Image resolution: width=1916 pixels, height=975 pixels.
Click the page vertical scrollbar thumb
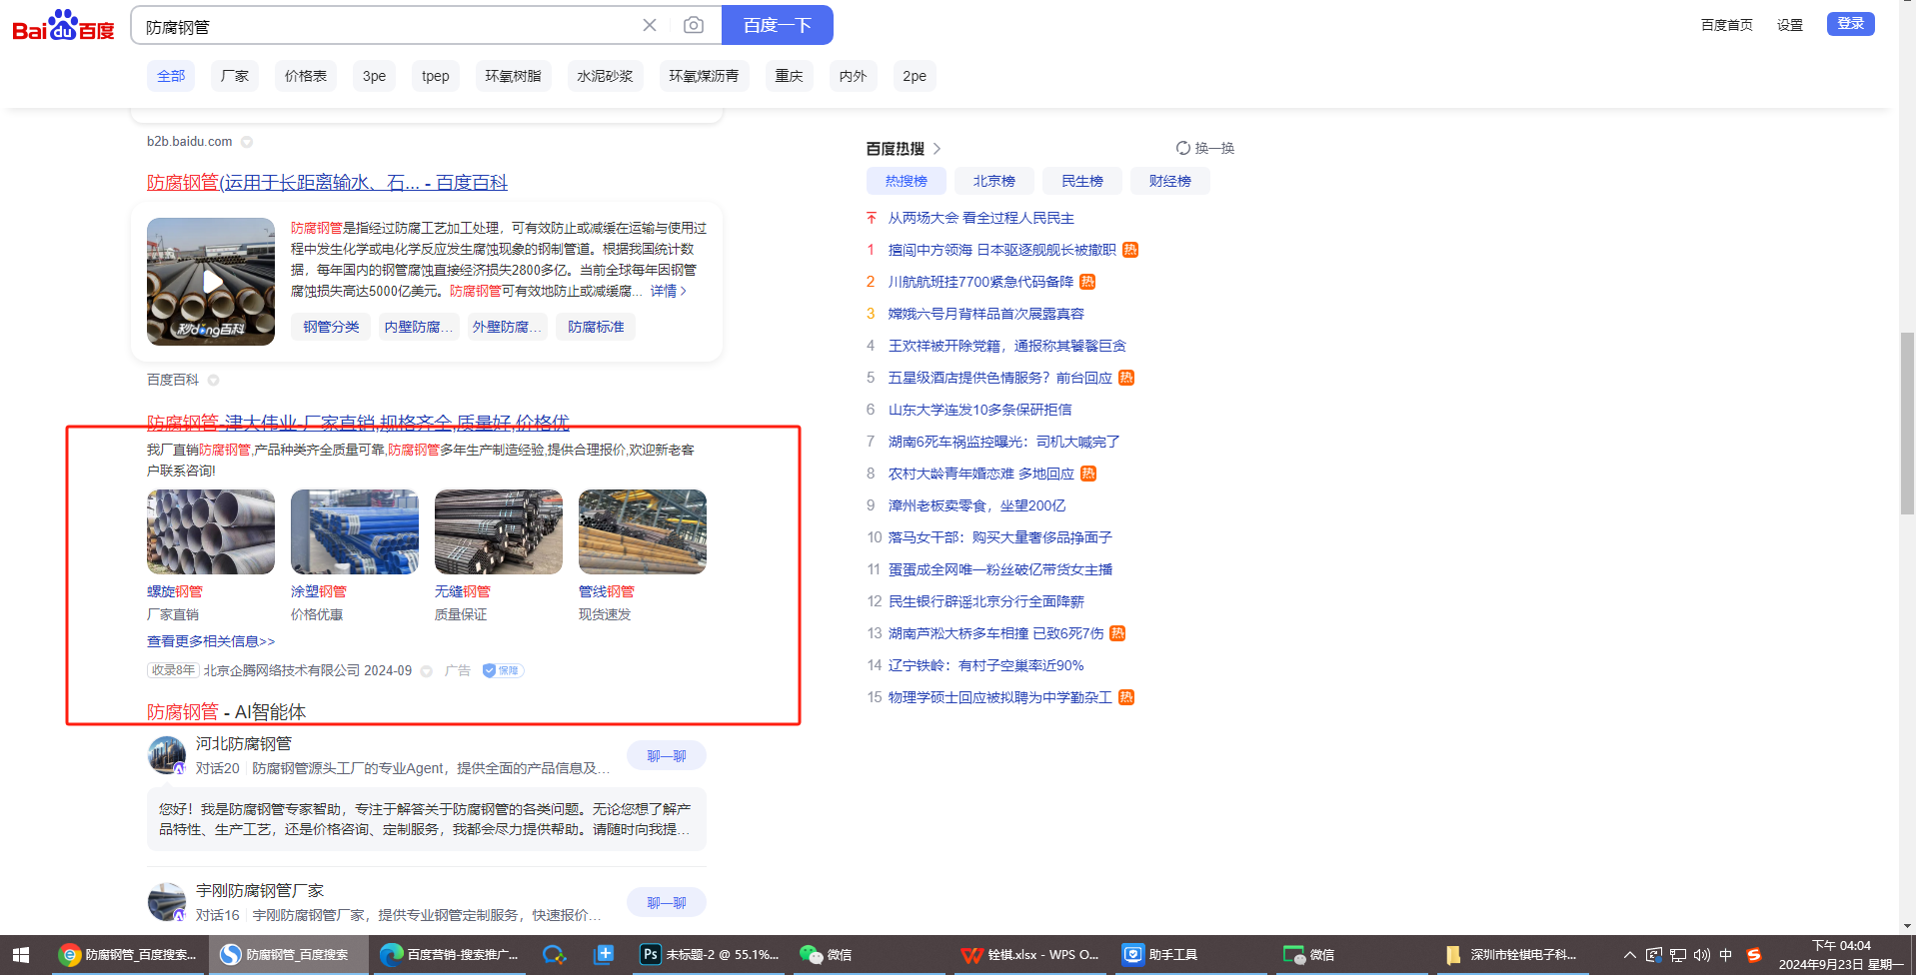tap(1907, 425)
